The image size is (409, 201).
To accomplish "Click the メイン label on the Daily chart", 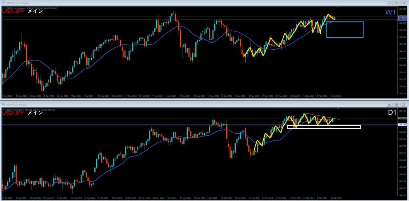I will coord(35,112).
